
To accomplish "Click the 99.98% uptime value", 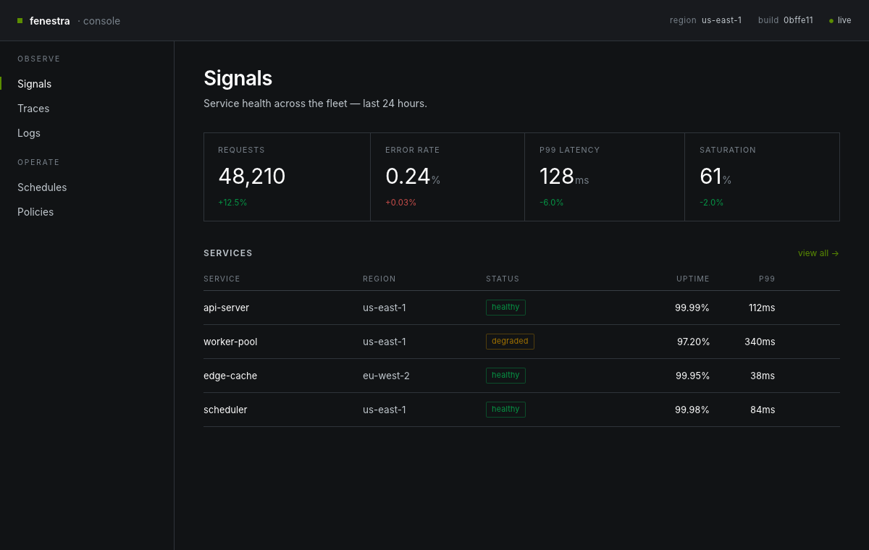I will [692, 410].
